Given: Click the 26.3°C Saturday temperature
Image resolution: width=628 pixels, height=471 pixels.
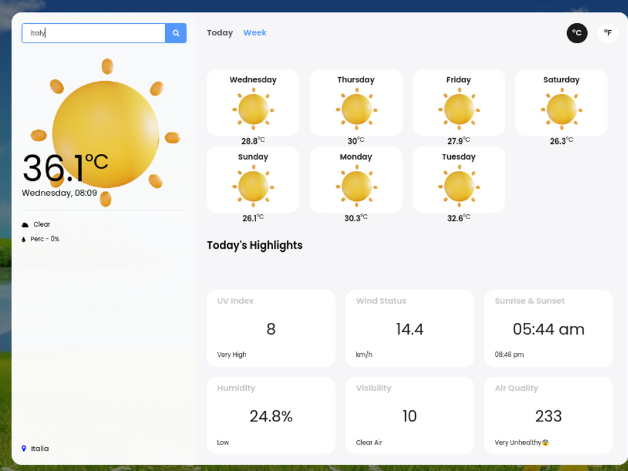Looking at the screenshot, I should [561, 141].
